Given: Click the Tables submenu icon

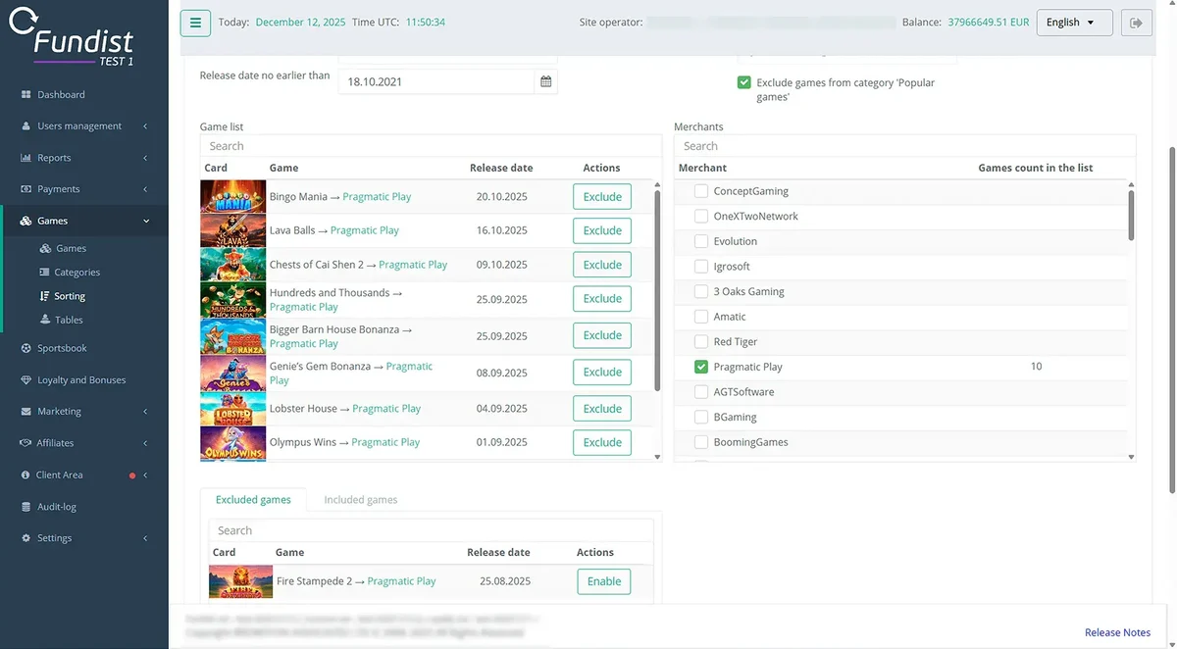Looking at the screenshot, I should pyautogui.click(x=45, y=320).
